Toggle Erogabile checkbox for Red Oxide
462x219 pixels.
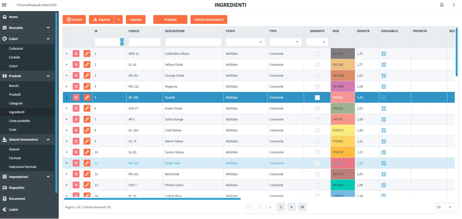point(384,174)
